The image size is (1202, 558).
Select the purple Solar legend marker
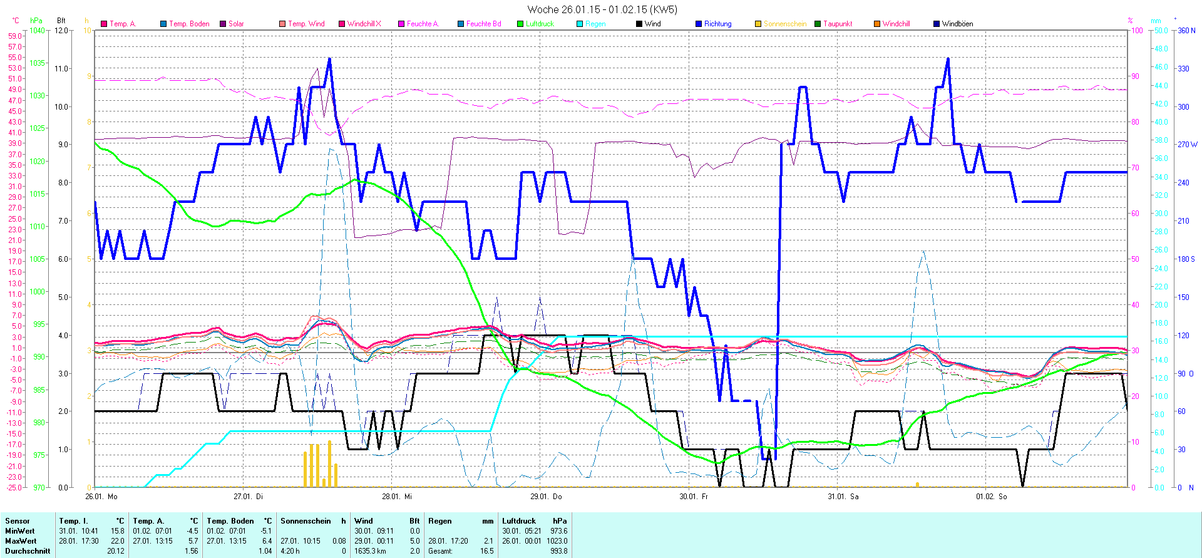(x=223, y=24)
